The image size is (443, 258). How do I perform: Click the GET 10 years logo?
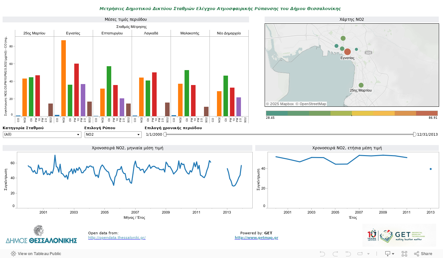tap(399, 235)
